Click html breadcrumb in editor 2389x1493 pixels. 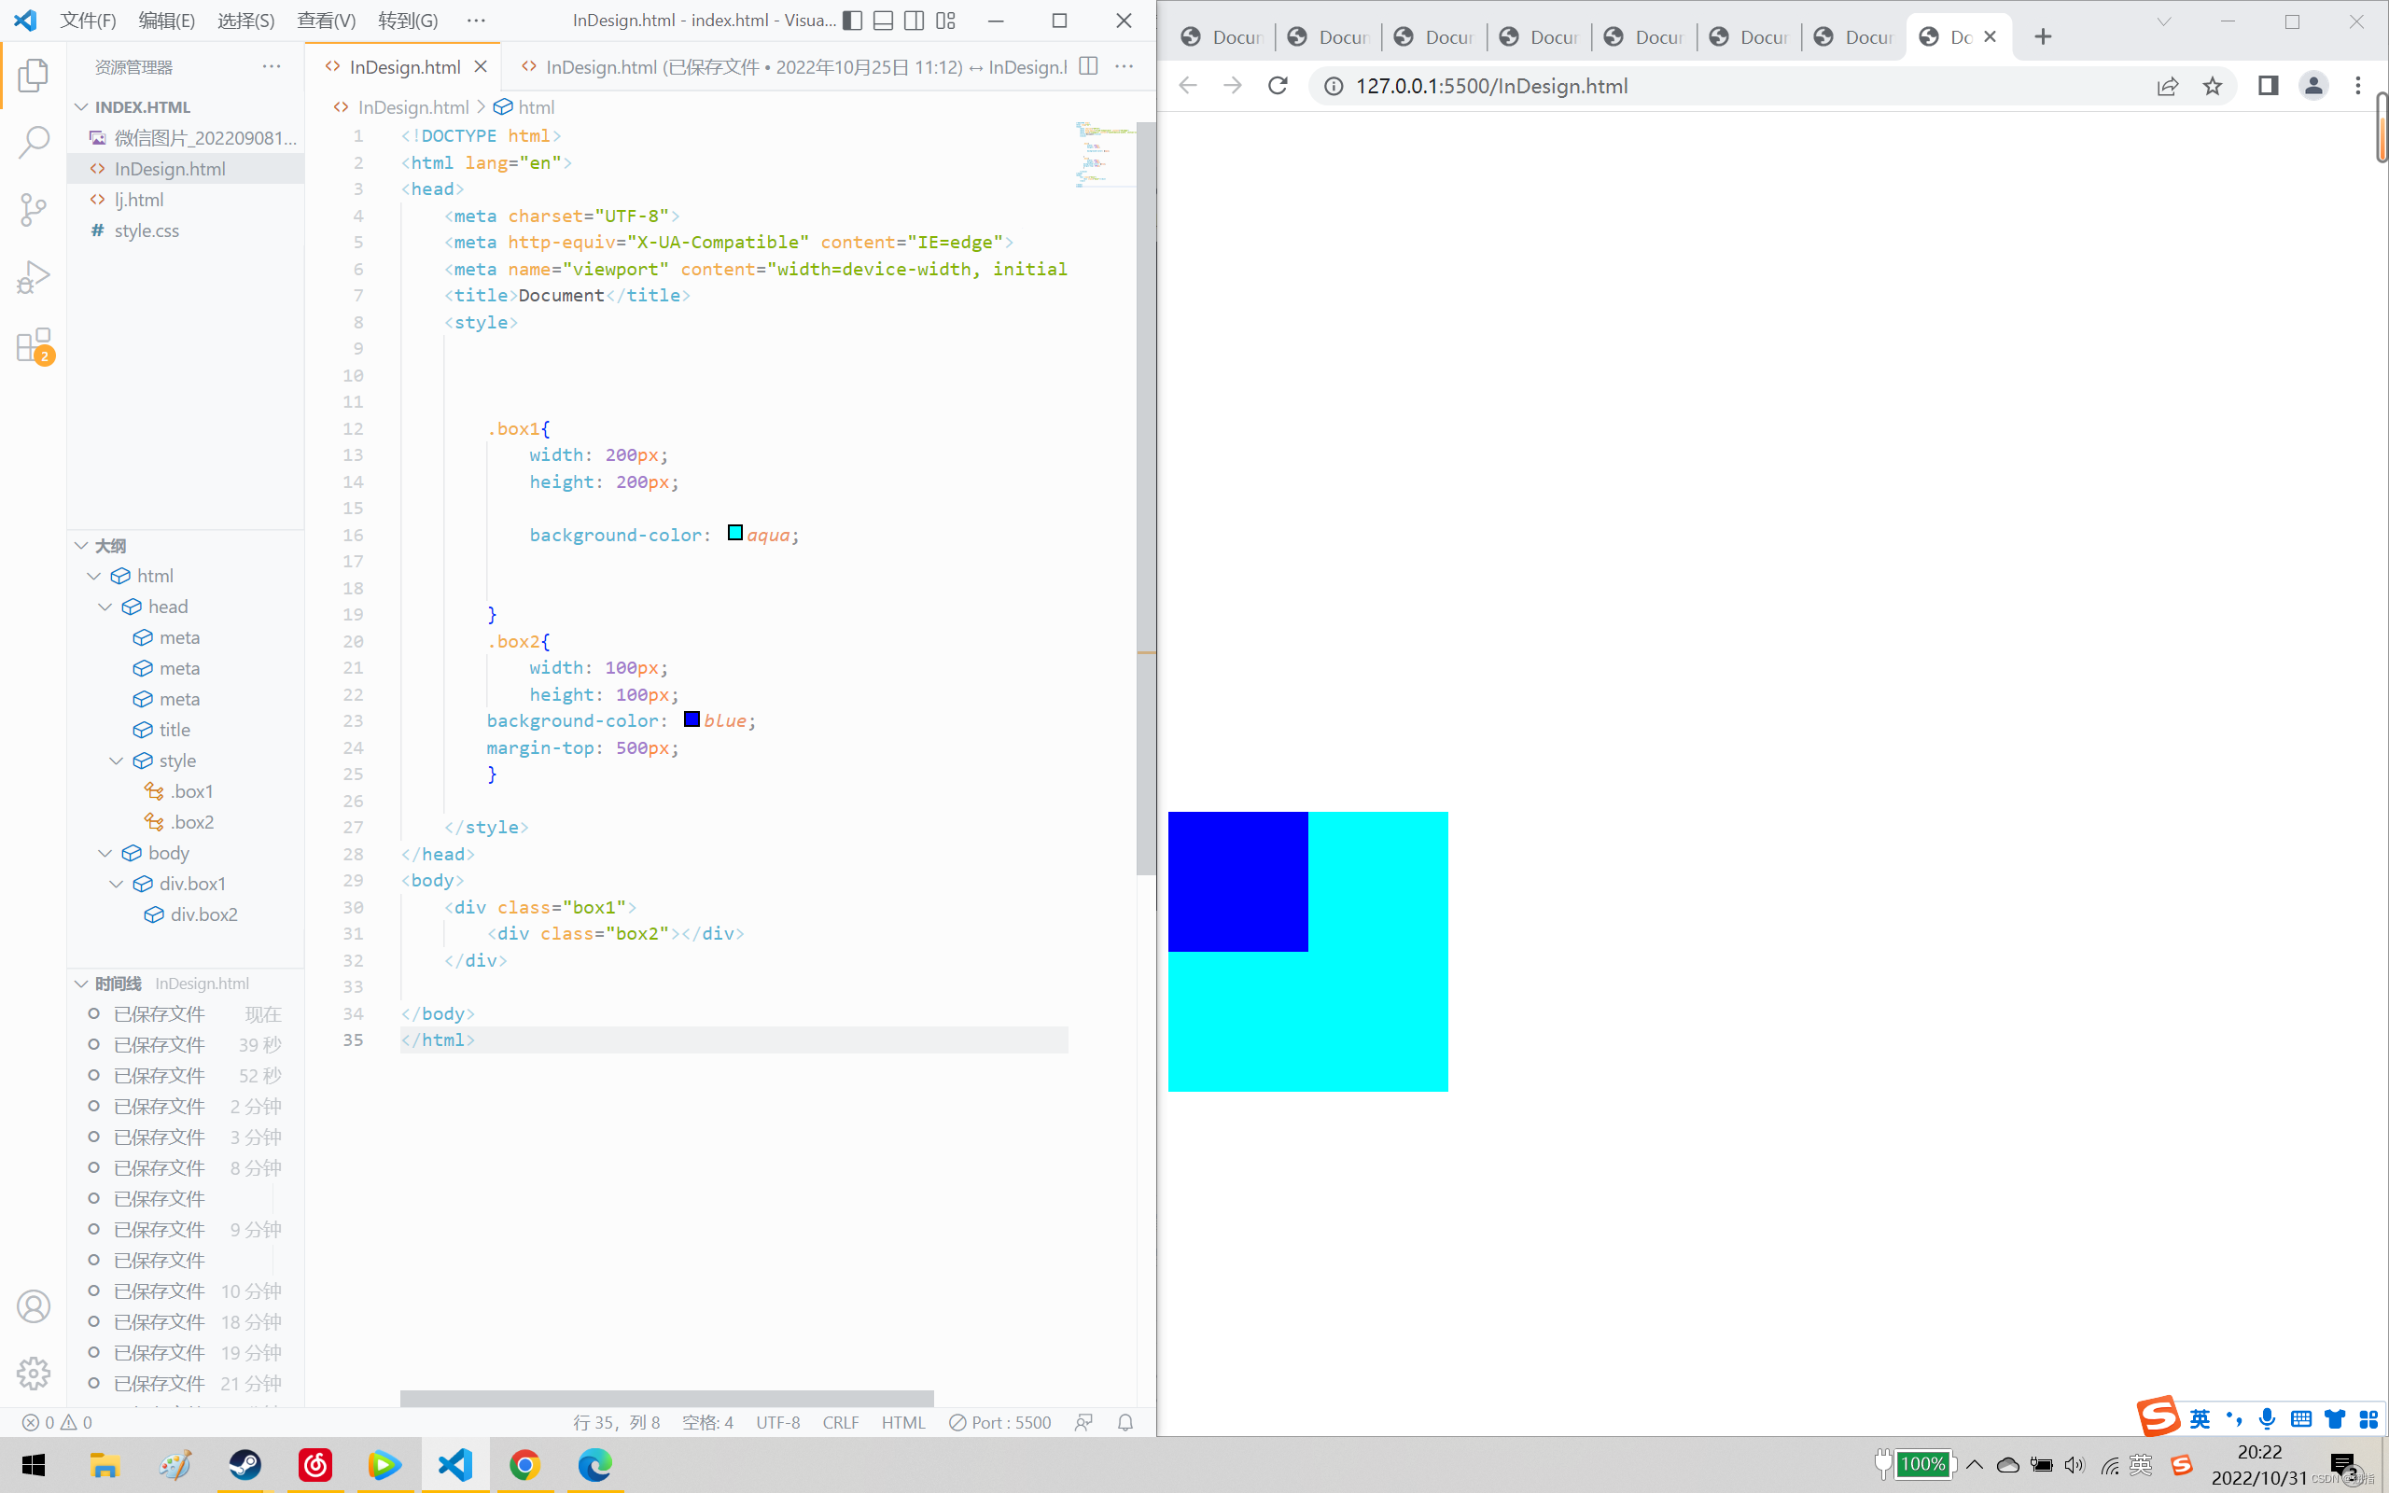[525, 106]
